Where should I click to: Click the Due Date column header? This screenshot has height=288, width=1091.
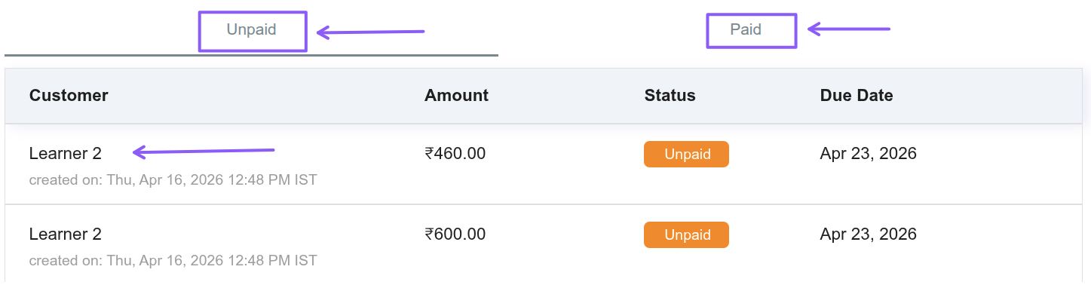point(857,96)
